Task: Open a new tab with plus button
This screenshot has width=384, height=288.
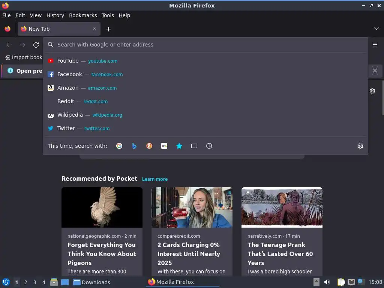Action: (108, 29)
